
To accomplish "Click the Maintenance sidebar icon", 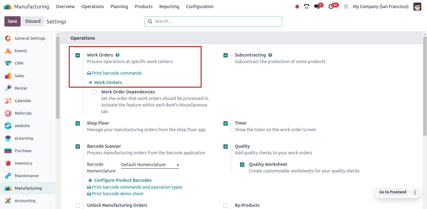I will [8, 176].
